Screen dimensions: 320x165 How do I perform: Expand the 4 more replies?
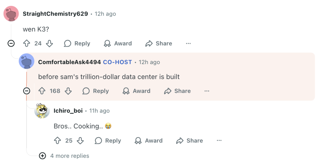pyautogui.click(x=42, y=156)
